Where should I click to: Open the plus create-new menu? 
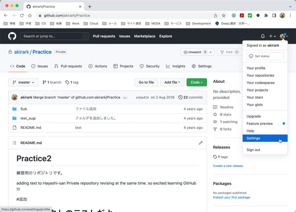(272, 36)
